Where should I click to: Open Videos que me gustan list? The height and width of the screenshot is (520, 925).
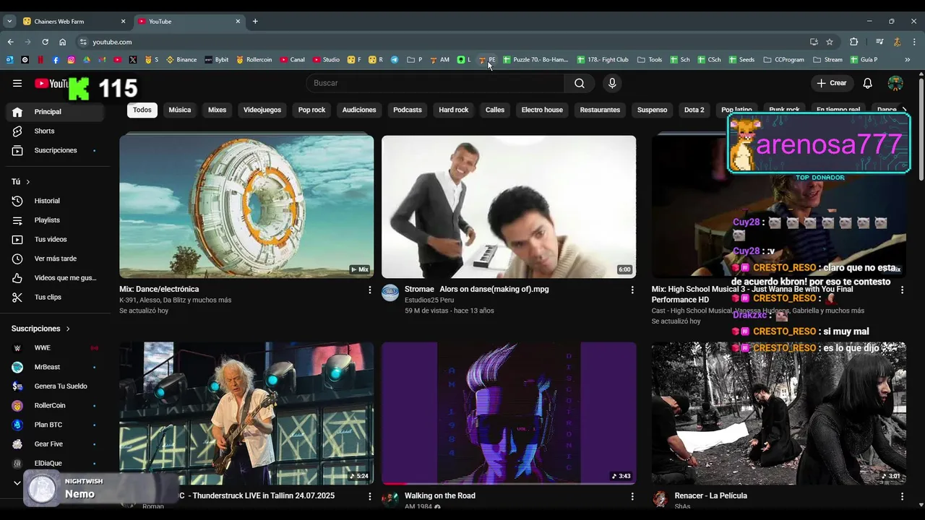56,278
